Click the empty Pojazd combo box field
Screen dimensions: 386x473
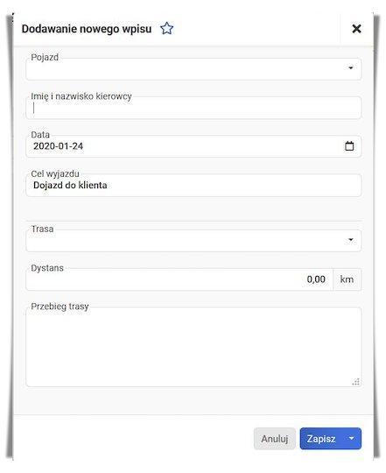click(193, 69)
